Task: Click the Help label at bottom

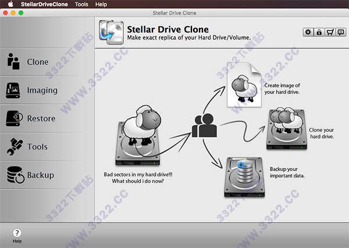Action: (17, 241)
